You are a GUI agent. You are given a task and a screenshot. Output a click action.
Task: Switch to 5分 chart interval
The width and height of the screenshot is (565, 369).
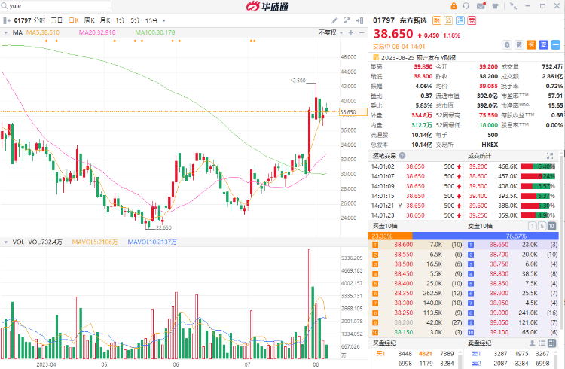(135, 20)
